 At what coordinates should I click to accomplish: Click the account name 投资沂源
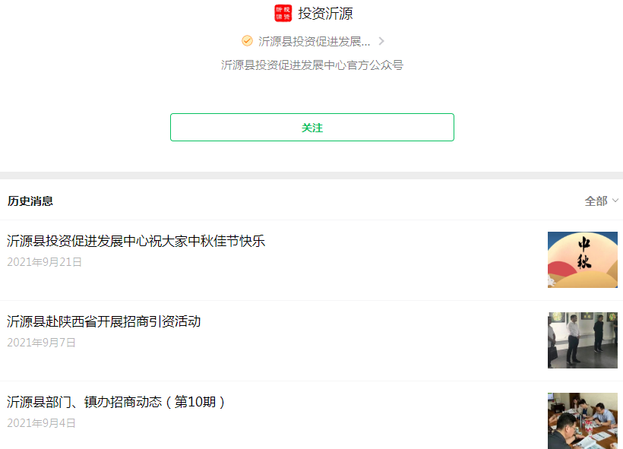[x=325, y=13]
